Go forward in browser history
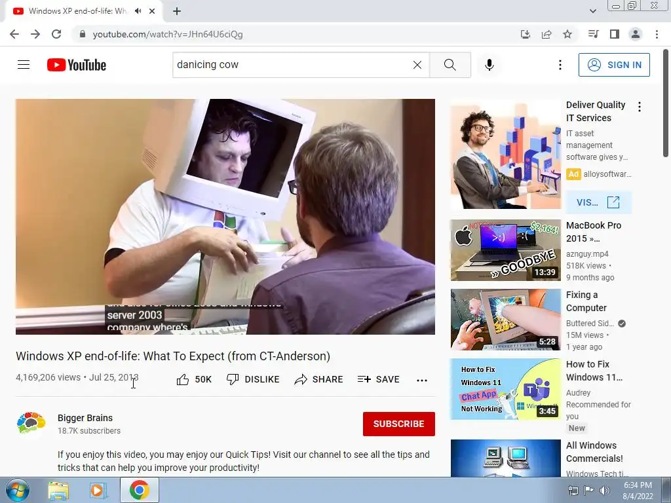 pos(35,34)
